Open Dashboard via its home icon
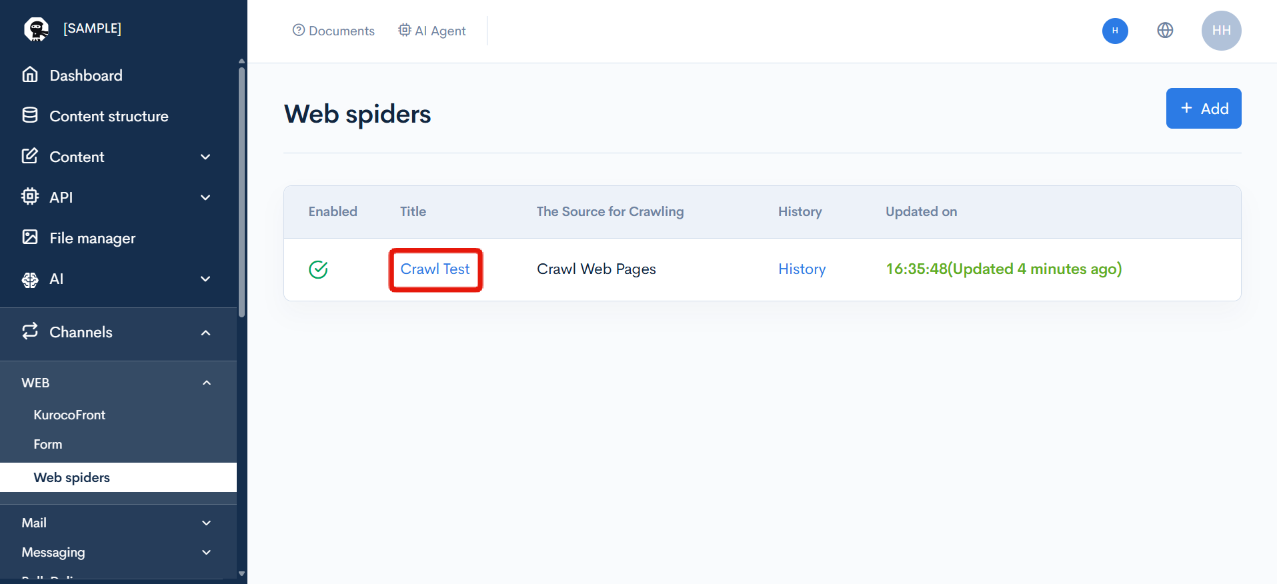 pos(30,75)
